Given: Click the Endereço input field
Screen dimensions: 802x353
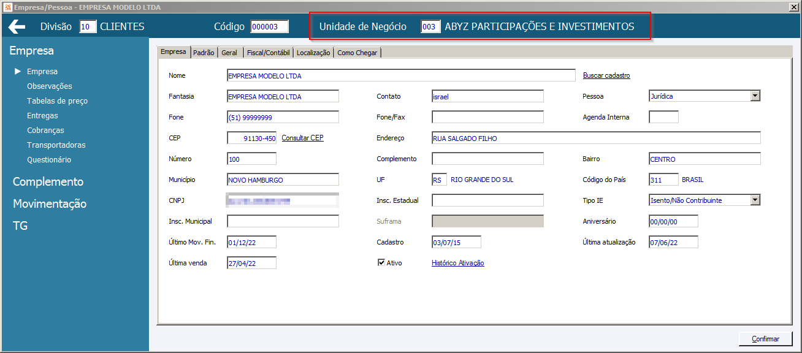Looking at the screenshot, I should 596,138.
